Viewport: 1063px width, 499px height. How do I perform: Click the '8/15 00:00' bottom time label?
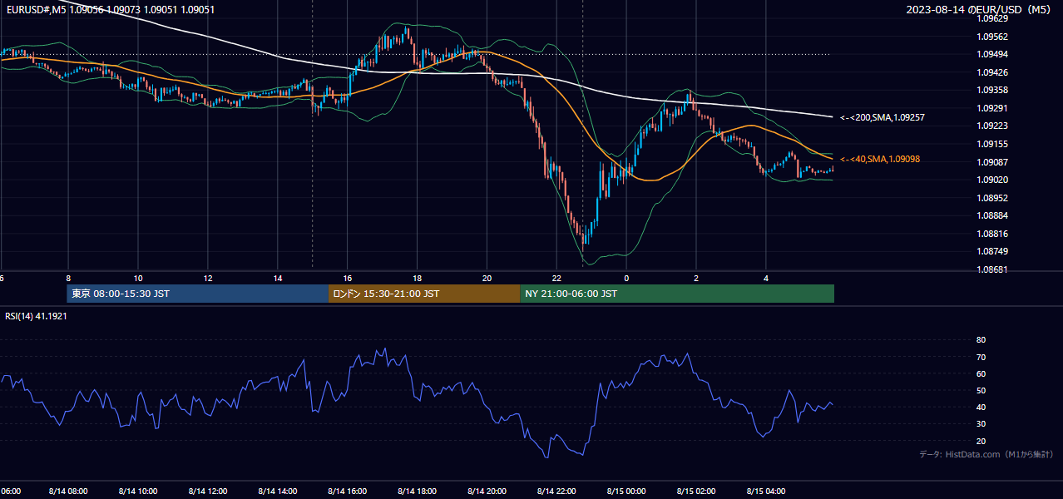pos(626,491)
